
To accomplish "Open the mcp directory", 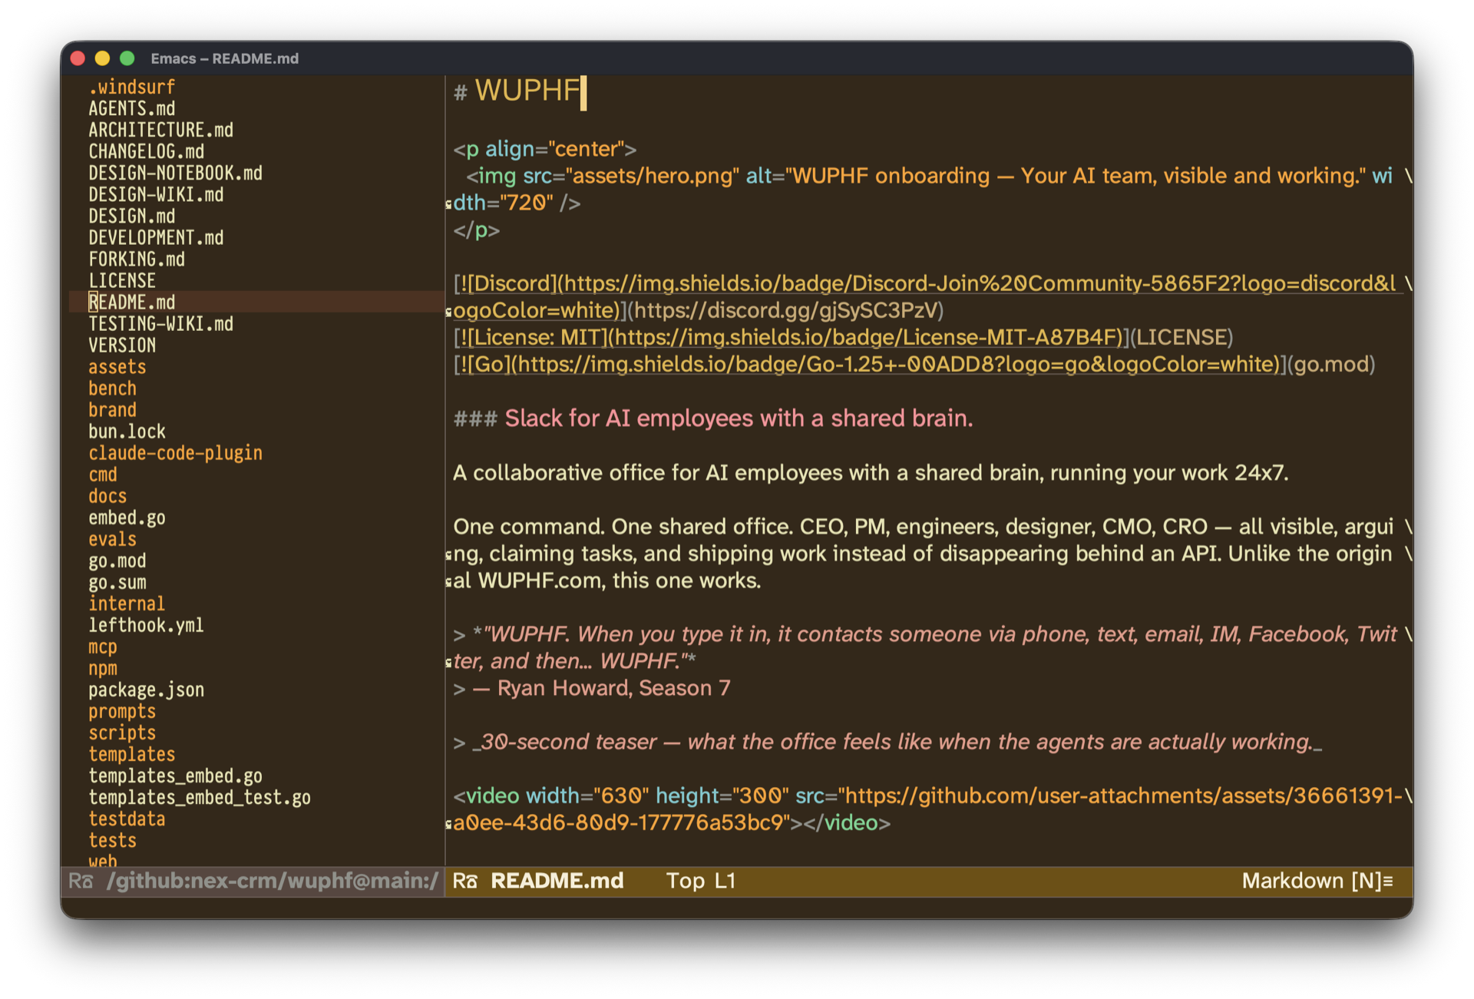I will click(x=103, y=646).
